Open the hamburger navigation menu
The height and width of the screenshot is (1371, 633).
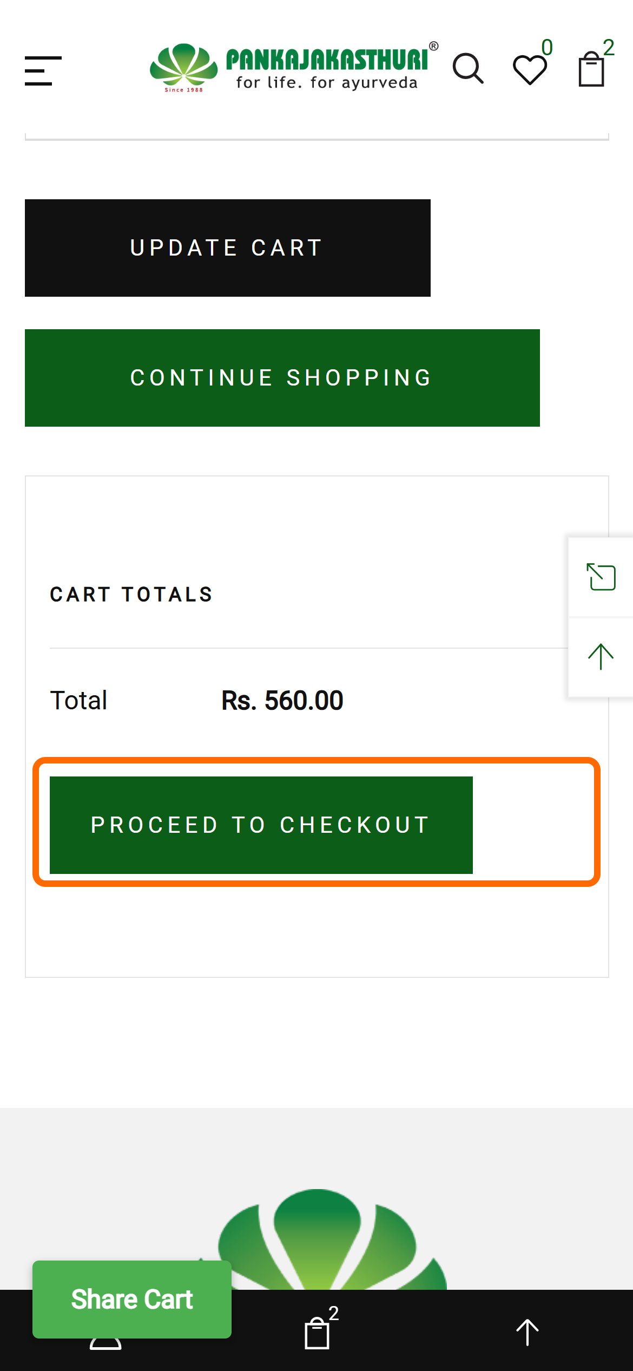(x=43, y=70)
